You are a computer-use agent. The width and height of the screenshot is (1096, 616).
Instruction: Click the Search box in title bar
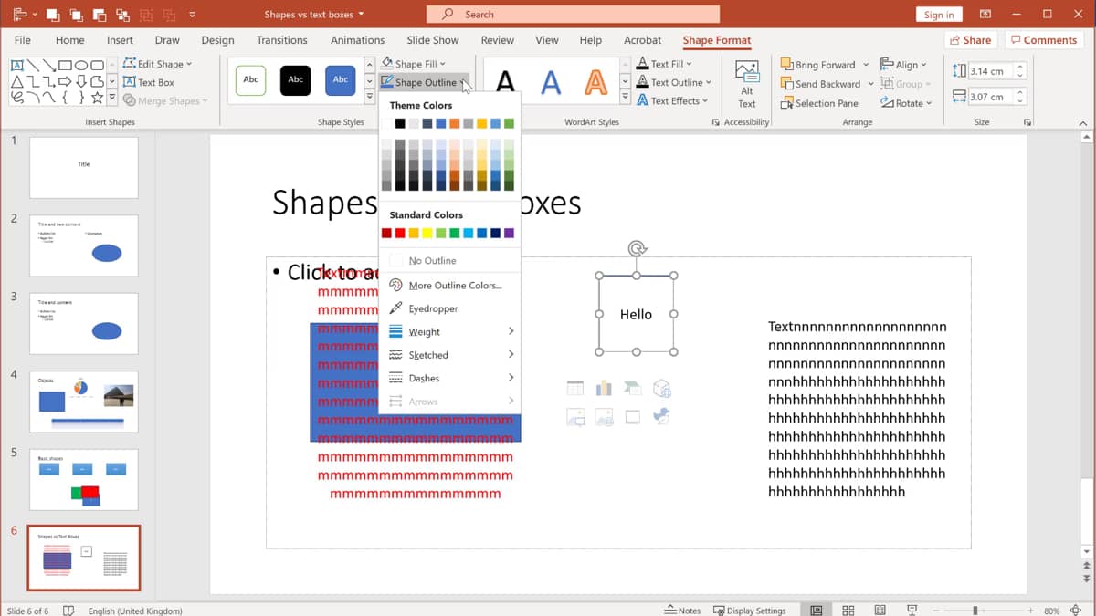[x=573, y=15]
